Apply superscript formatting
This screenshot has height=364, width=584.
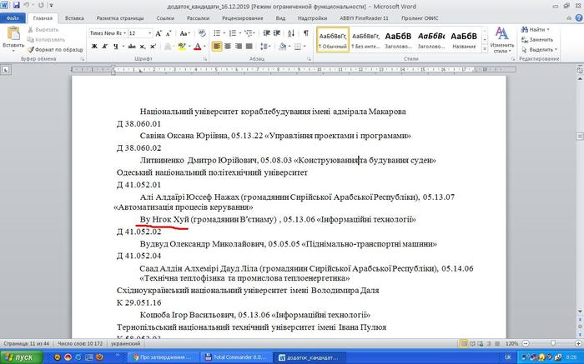tap(153, 47)
